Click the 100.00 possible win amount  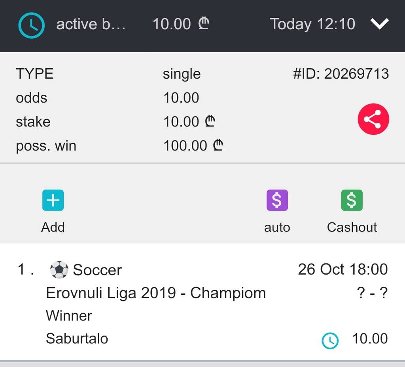(185, 146)
